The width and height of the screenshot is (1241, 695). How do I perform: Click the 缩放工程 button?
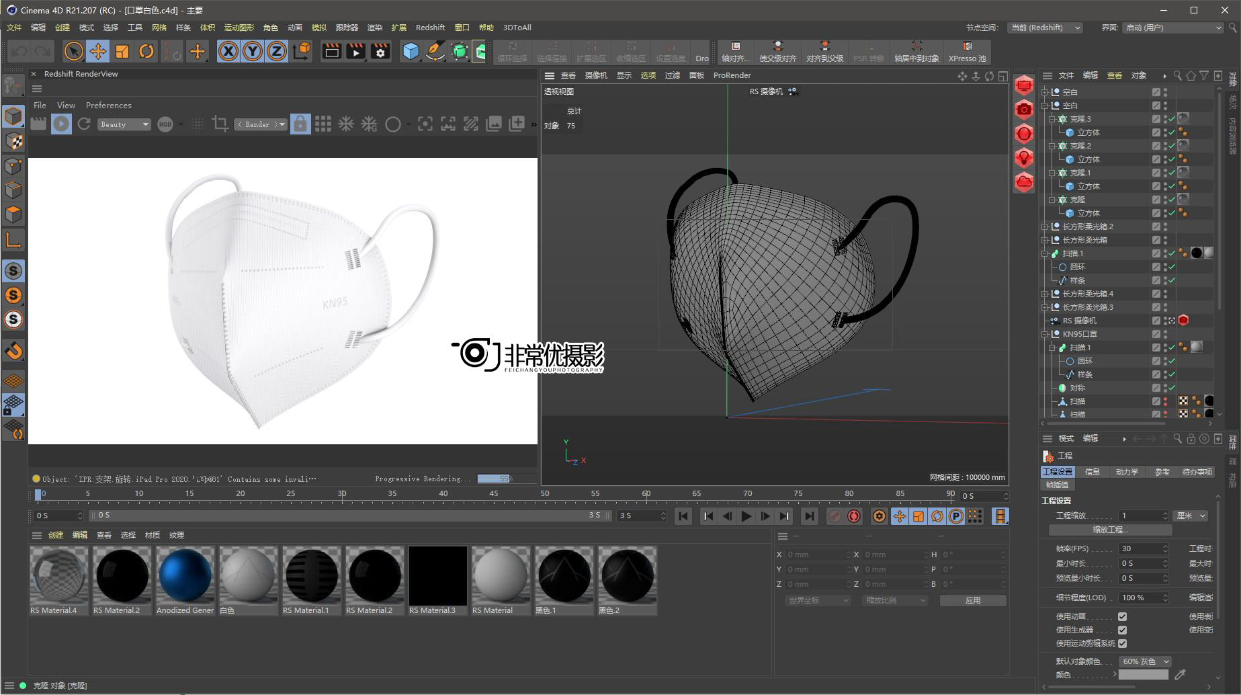(1110, 530)
